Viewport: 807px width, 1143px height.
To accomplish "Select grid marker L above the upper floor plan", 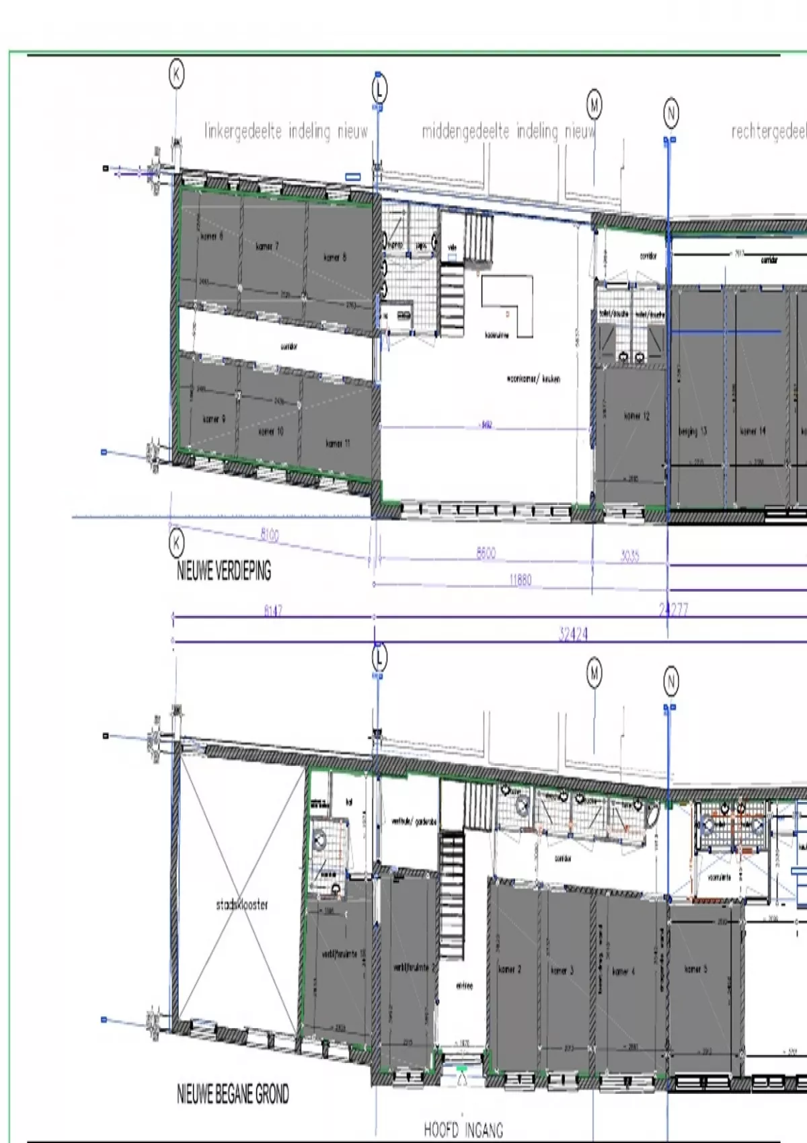I will tap(379, 89).
